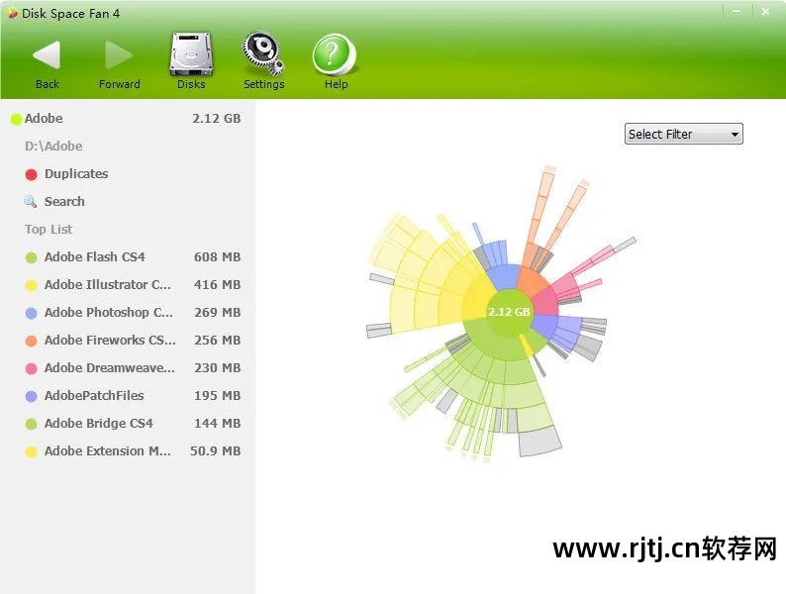
Task: Click purple dot next to AdobePatchFiles
Action: point(31,396)
